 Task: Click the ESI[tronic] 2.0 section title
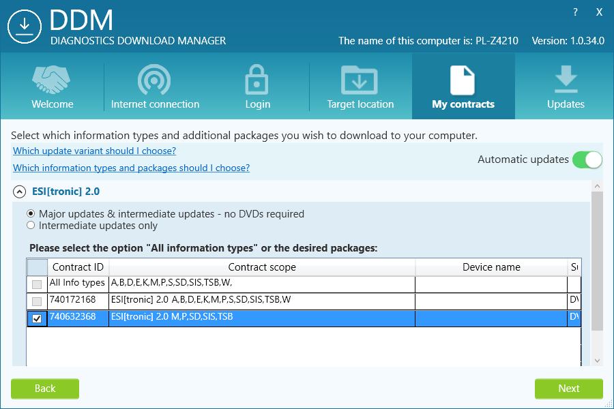tap(65, 192)
